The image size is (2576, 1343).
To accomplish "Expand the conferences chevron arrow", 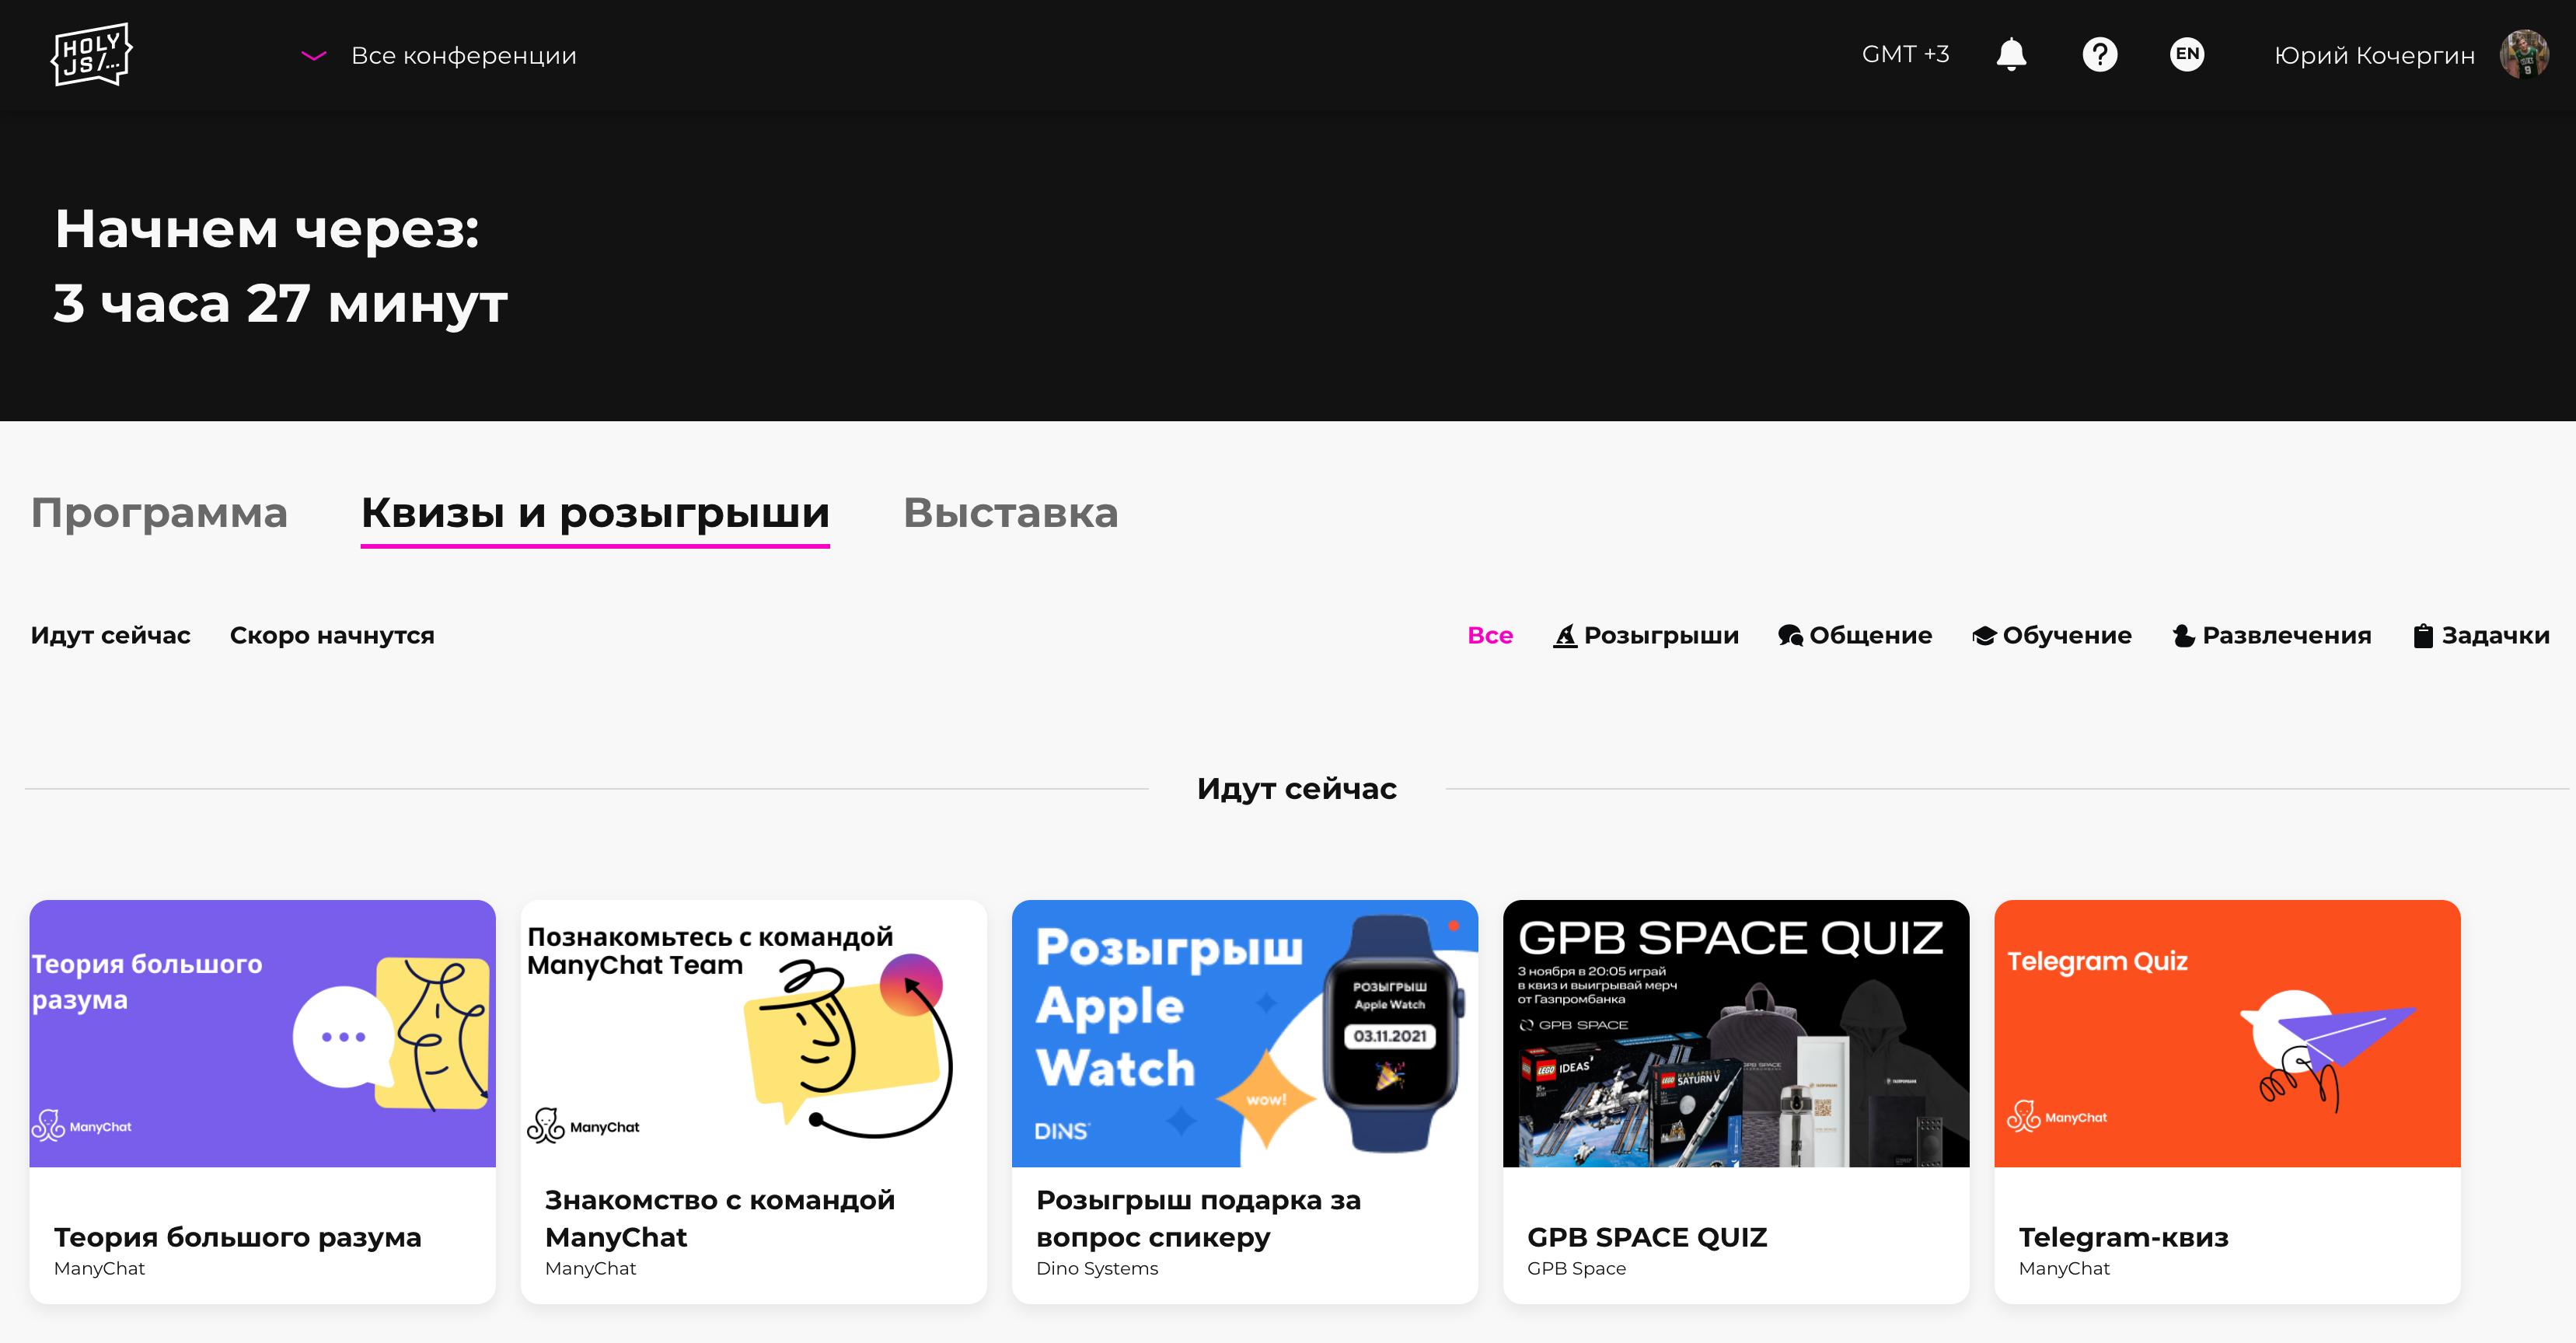I will (314, 56).
